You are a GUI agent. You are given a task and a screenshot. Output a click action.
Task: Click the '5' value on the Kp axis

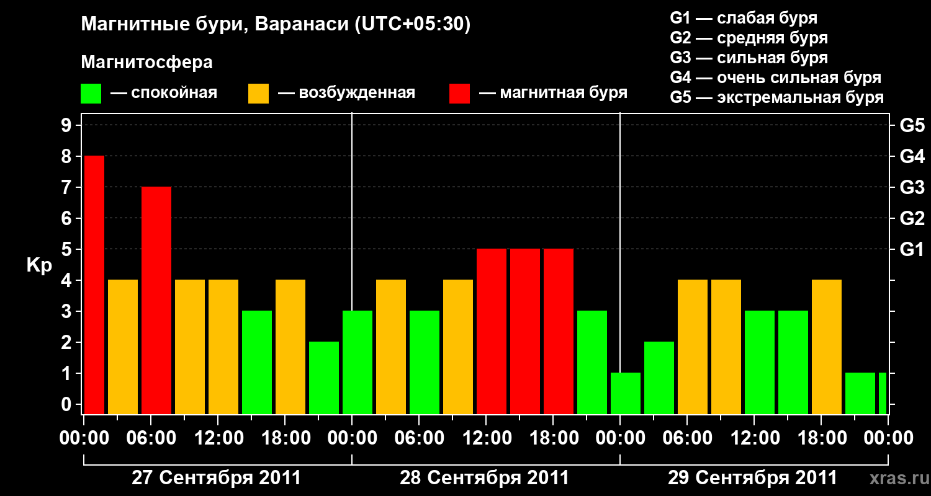tap(68, 249)
